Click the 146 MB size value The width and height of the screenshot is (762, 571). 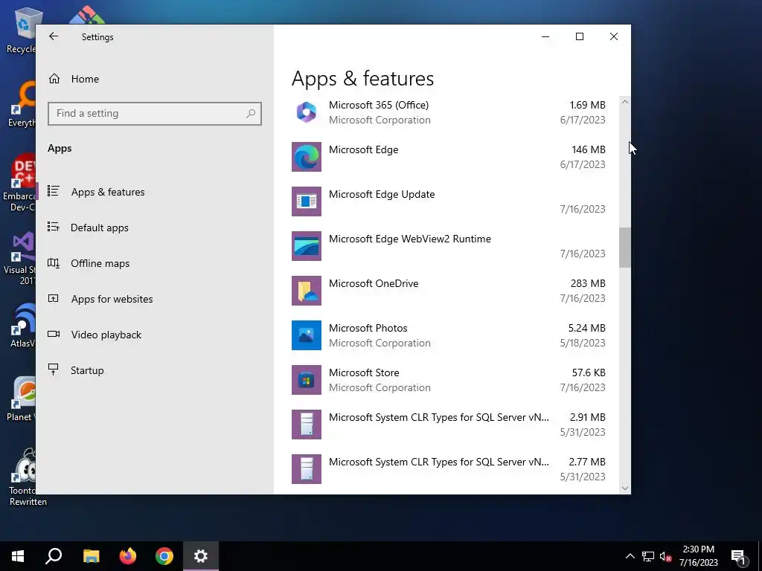click(589, 149)
